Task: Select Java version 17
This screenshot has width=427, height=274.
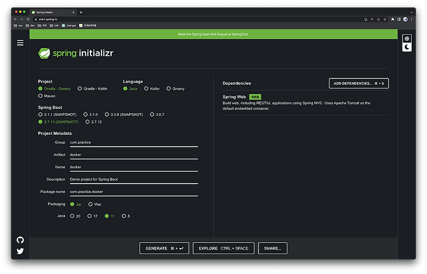Action: pos(92,216)
